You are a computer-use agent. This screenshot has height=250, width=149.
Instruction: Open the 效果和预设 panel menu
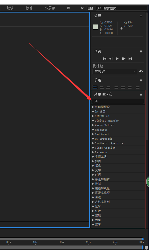(141, 95)
